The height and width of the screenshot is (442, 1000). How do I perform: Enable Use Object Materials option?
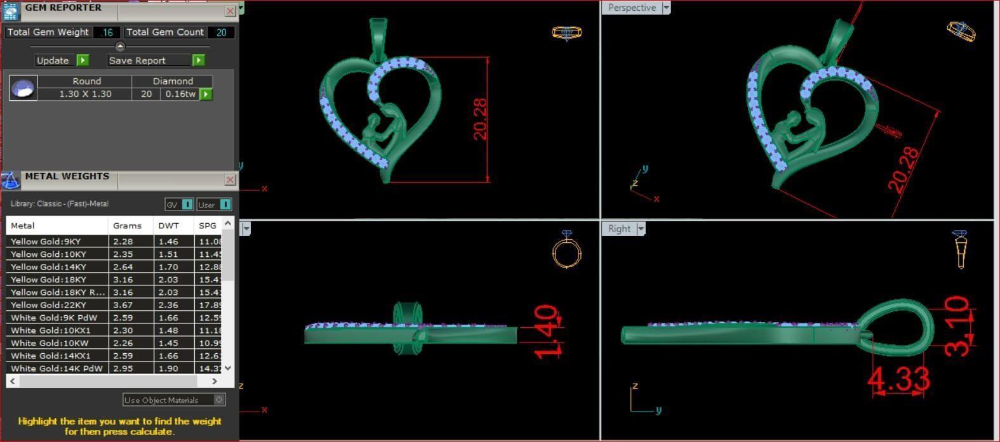click(x=219, y=400)
